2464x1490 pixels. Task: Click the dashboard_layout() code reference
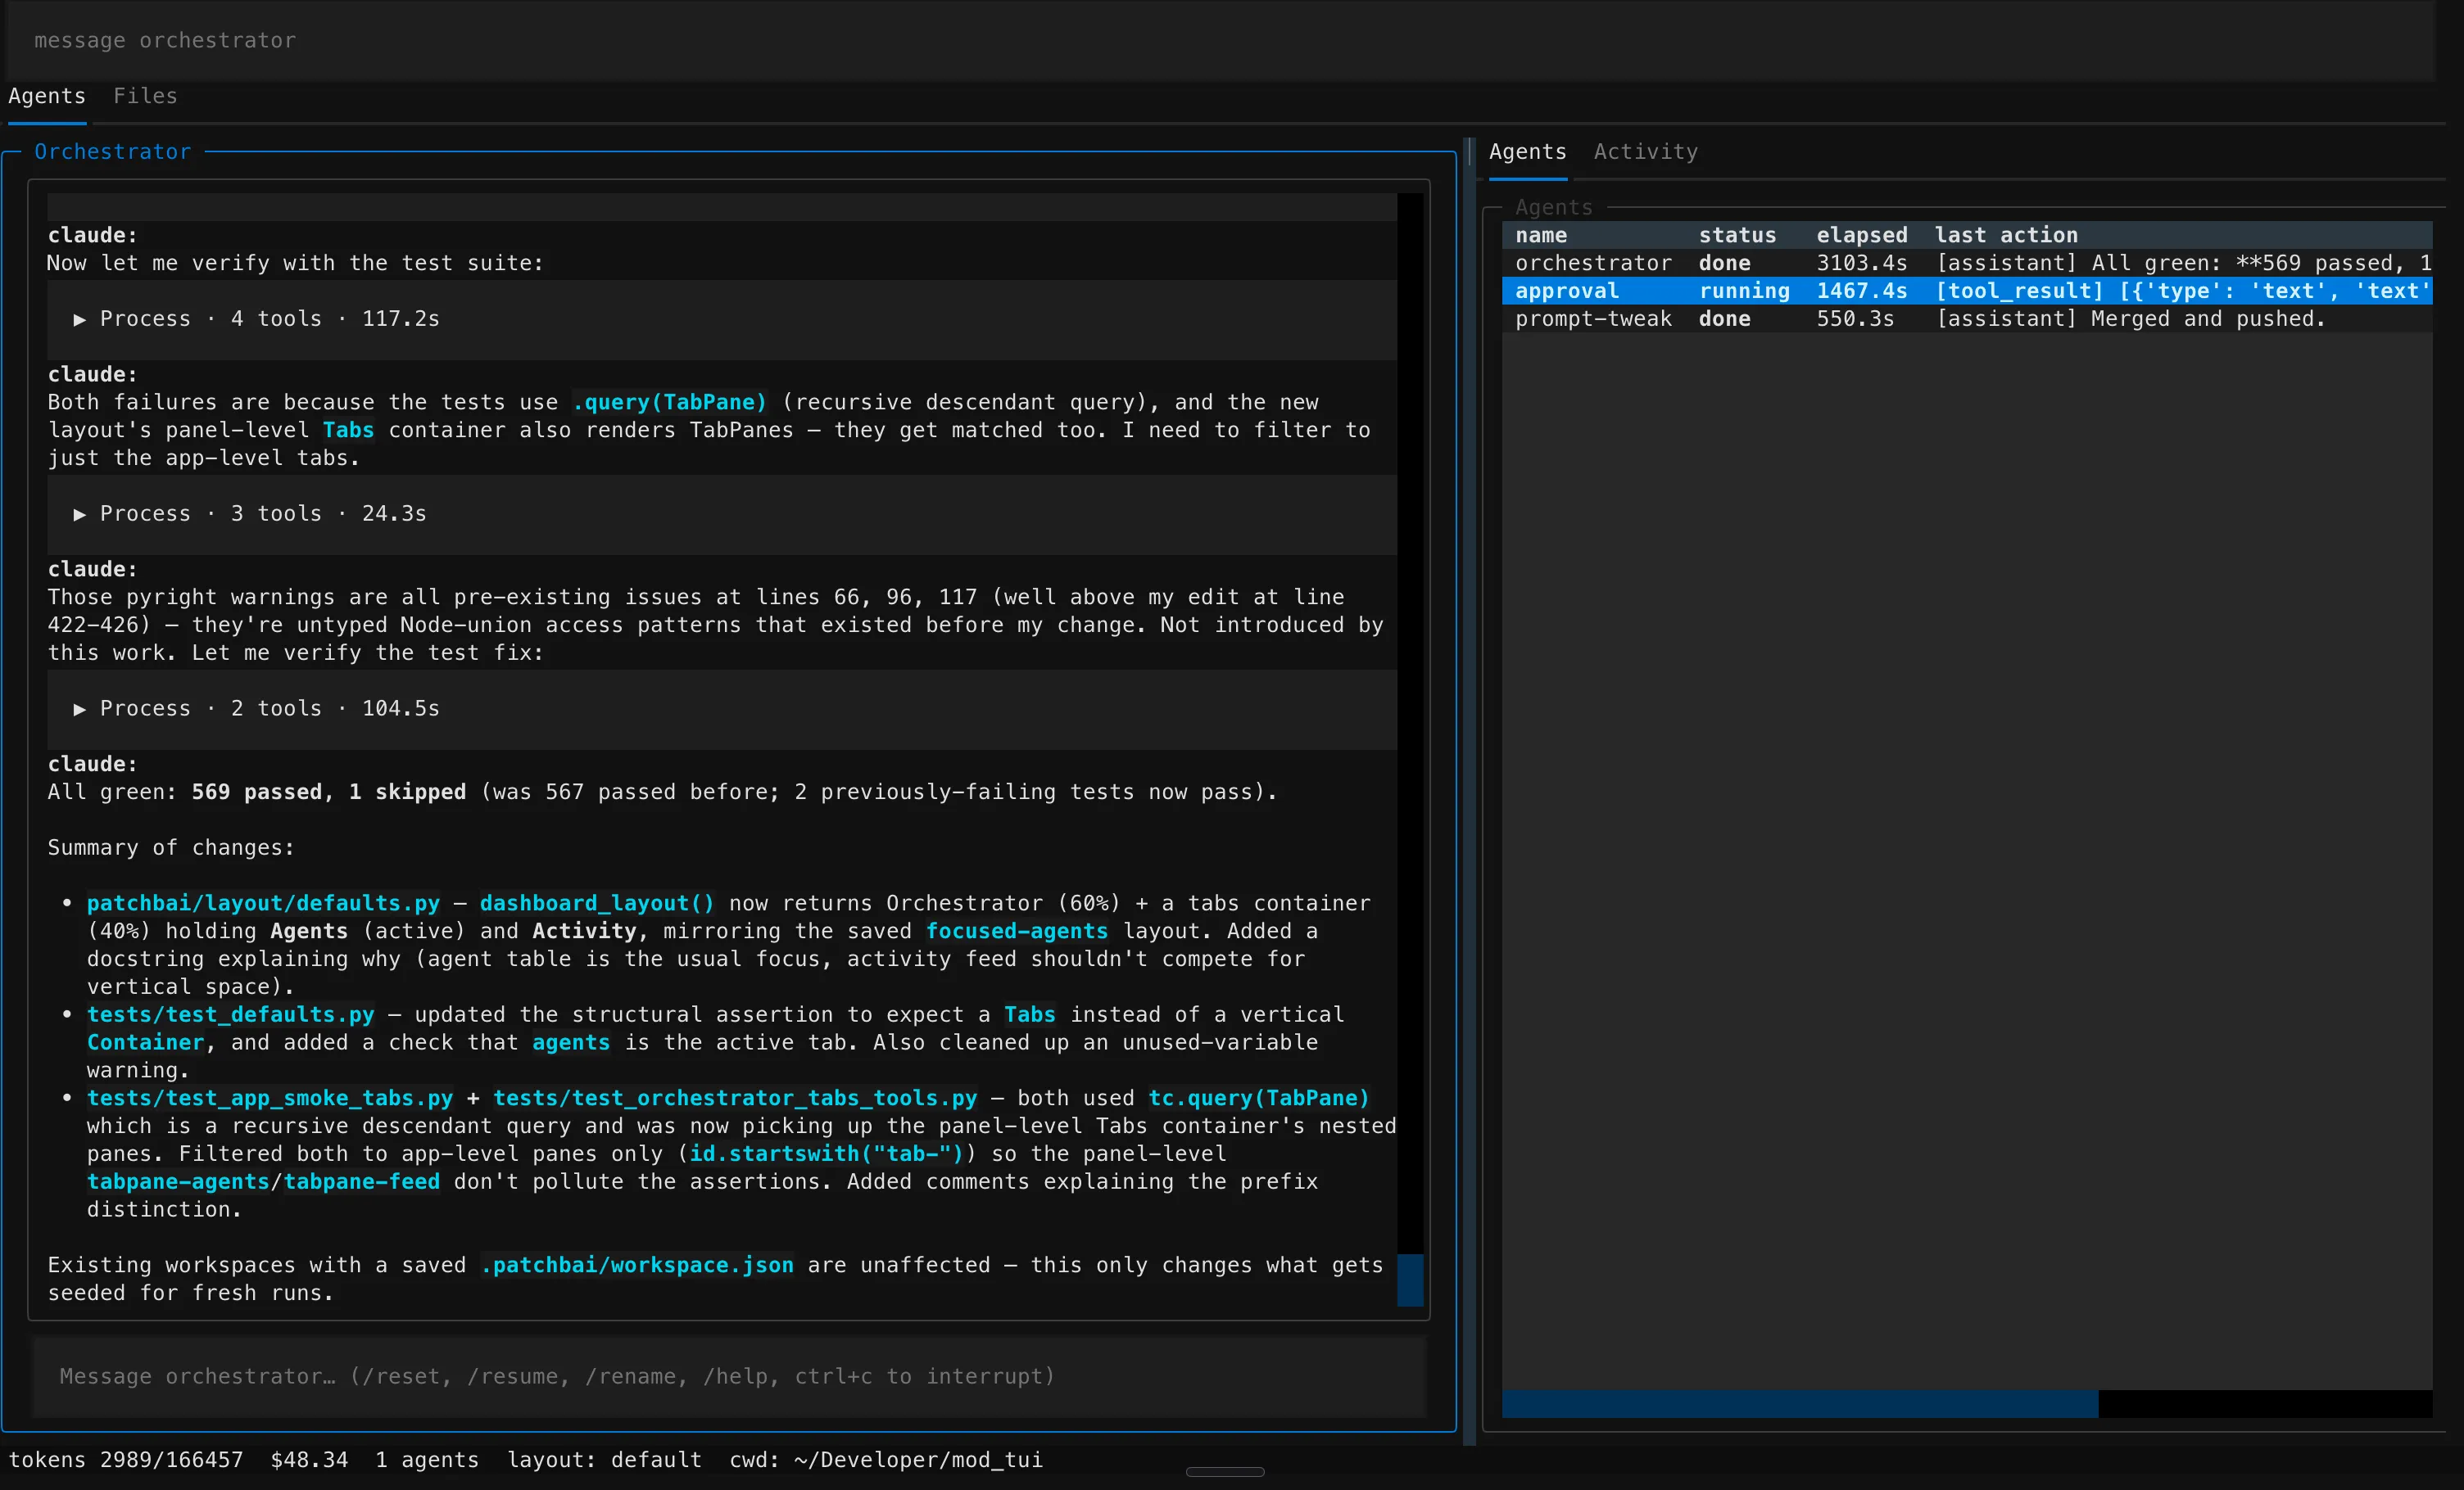597,903
